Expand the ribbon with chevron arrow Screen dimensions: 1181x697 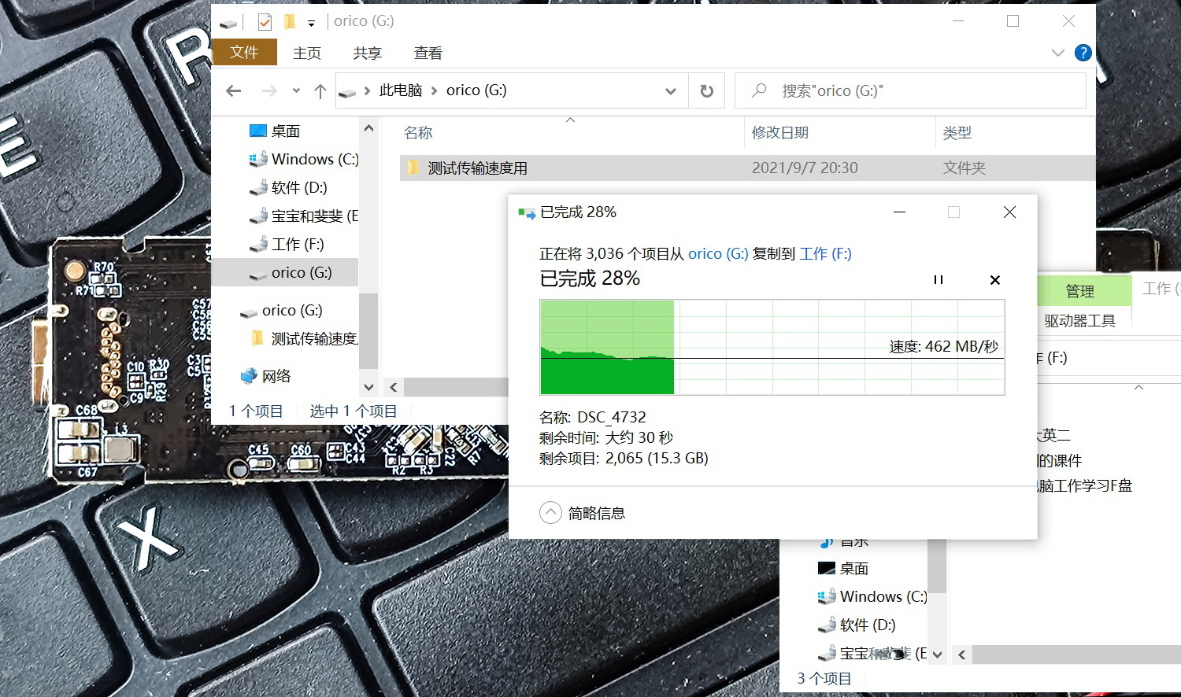(1057, 53)
